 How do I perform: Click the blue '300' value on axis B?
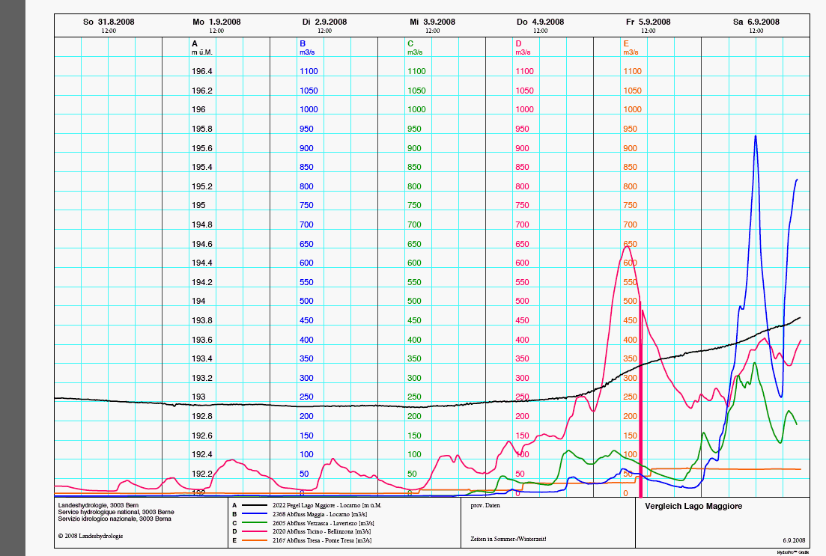point(306,378)
